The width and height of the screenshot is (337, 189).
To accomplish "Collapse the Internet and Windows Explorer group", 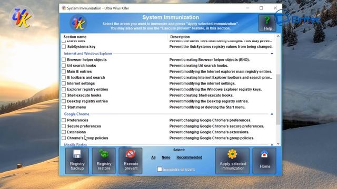I will 272,54.
